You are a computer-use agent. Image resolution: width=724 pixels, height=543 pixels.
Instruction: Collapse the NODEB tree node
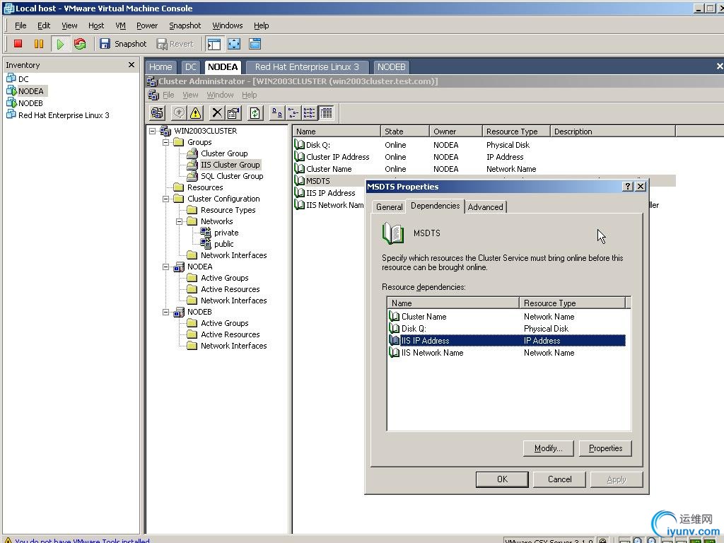point(166,312)
